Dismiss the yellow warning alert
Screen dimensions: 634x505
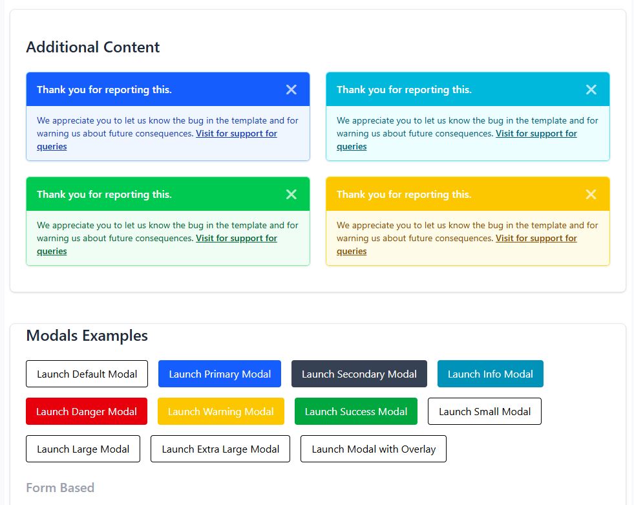pyautogui.click(x=591, y=194)
